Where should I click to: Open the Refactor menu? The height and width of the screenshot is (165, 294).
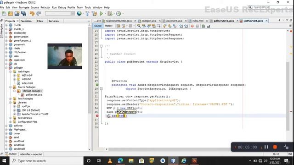click(45, 7)
